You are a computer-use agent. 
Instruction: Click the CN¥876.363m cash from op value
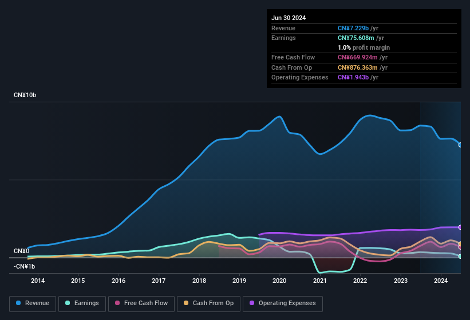point(358,67)
